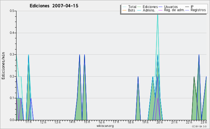This screenshot has height=129, width=210.
Task: Click the Total legend color line
Action: click(x=124, y=7)
